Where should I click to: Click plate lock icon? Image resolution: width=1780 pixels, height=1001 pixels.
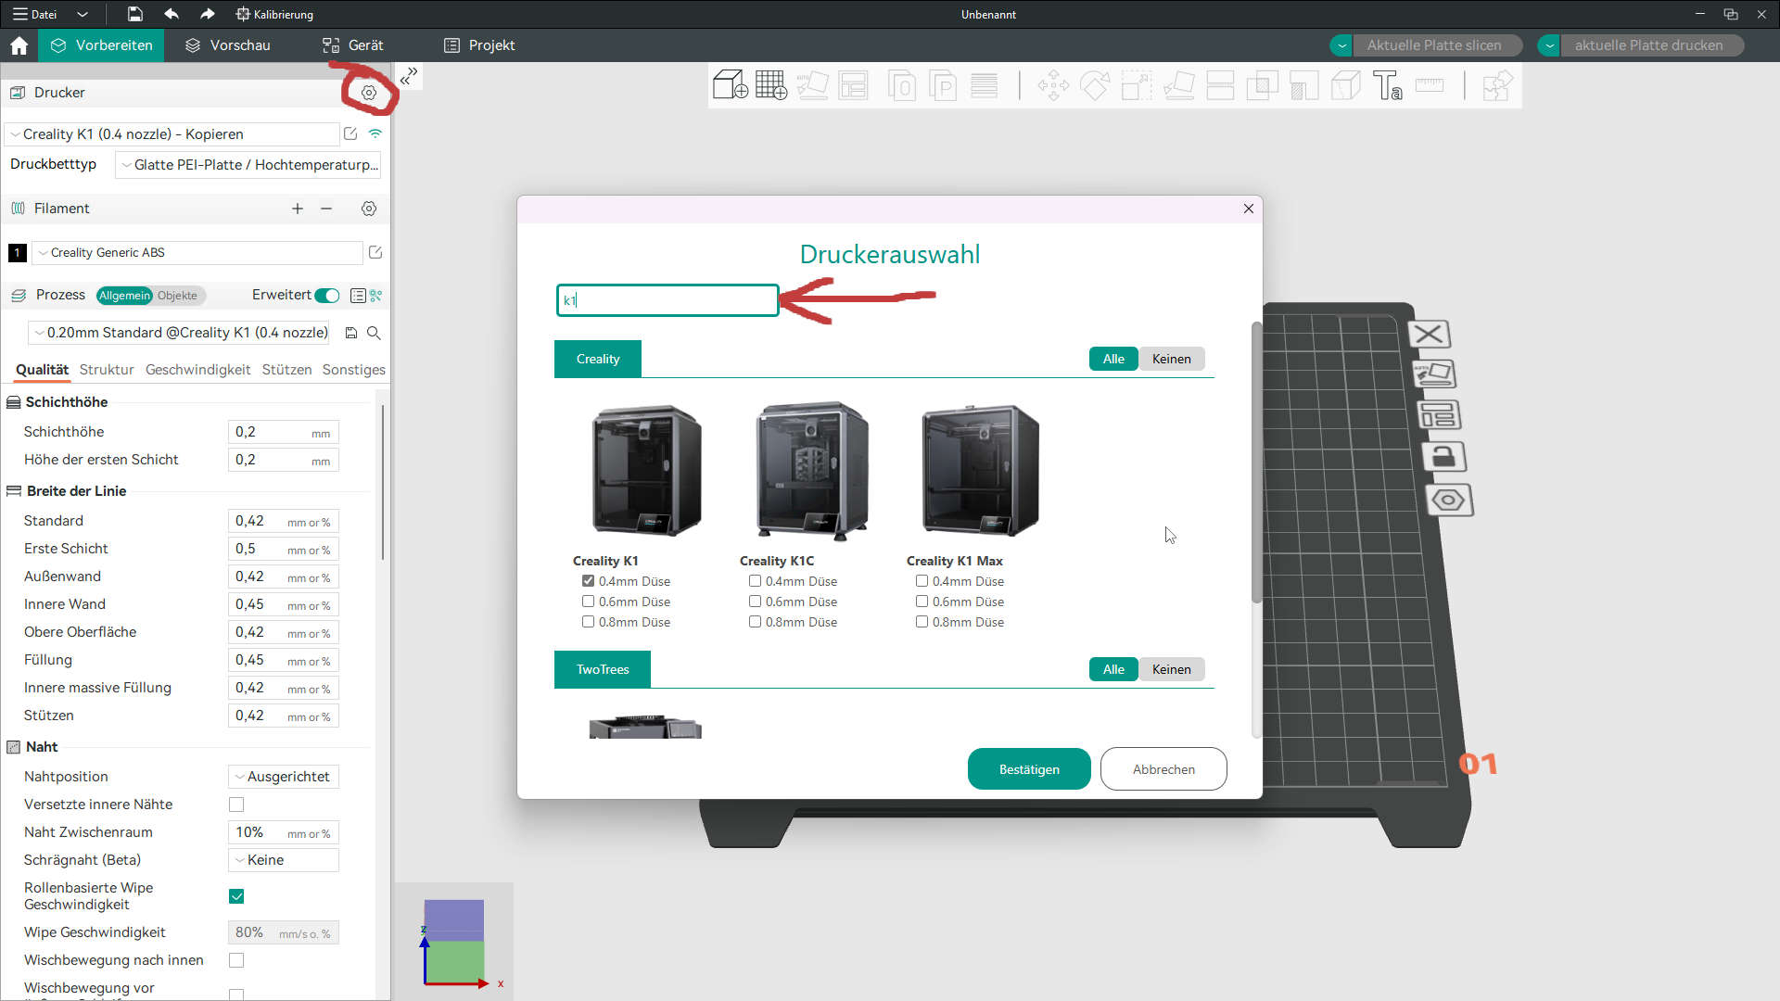click(1443, 457)
